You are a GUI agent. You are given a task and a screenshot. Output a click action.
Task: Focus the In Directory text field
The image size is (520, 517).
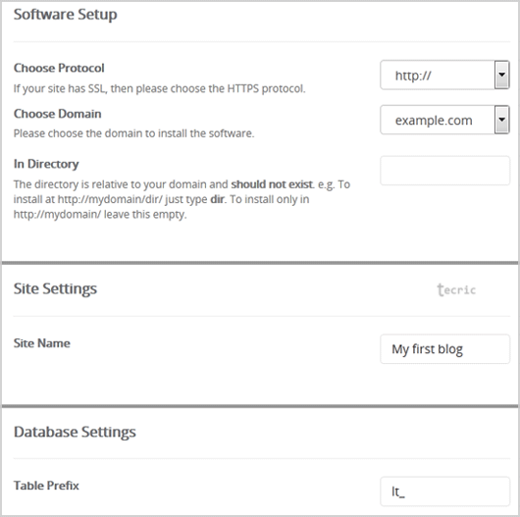(444, 171)
